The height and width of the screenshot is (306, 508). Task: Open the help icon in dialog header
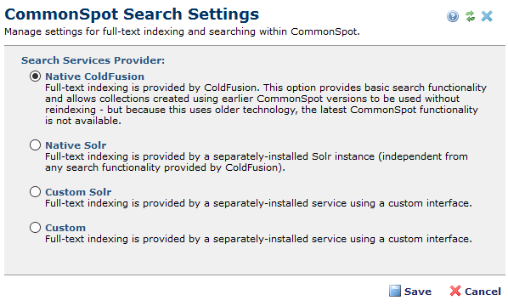coord(452,16)
